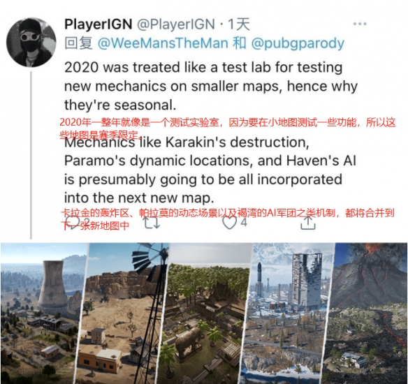This screenshot has width=408, height=384.
Task: Open the Vikendi snowy tower image
Action: click(x=288, y=313)
